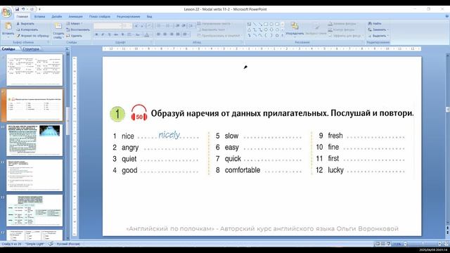This screenshot has height=253, width=450.
Task: Switch to the Главная ribbon tab
Action: (22, 17)
